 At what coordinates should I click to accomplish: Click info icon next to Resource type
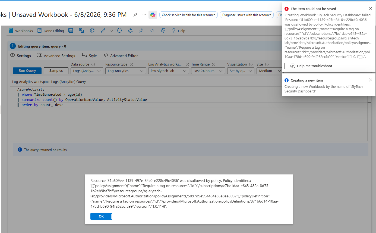(131, 64)
